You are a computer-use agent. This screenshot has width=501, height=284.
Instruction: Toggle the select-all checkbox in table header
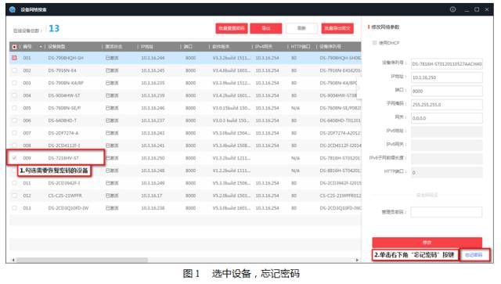[x=14, y=47]
